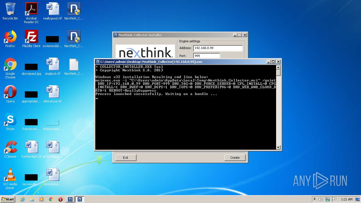Select the environme... document icon
Image resolution: width=361 pixels, height=203 pixels.
point(52,177)
